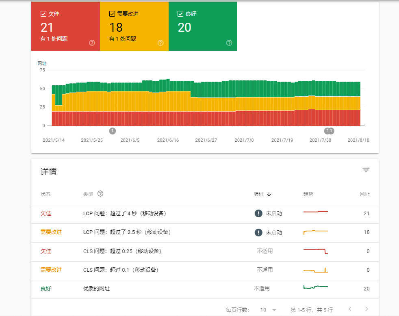The width and height of the screenshot is (399, 316).
Task: Click the "1" annotation marker on the chart
Action: point(113,131)
